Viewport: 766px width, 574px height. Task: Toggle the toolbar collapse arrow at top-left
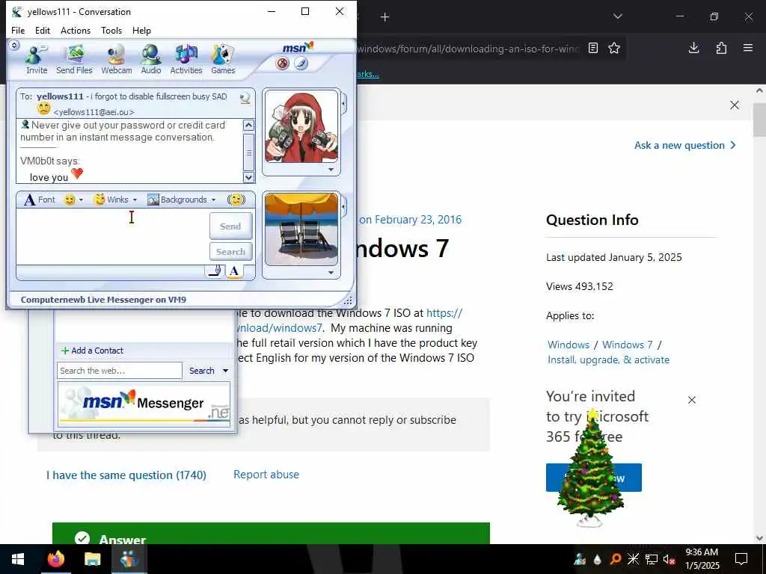click(15, 46)
